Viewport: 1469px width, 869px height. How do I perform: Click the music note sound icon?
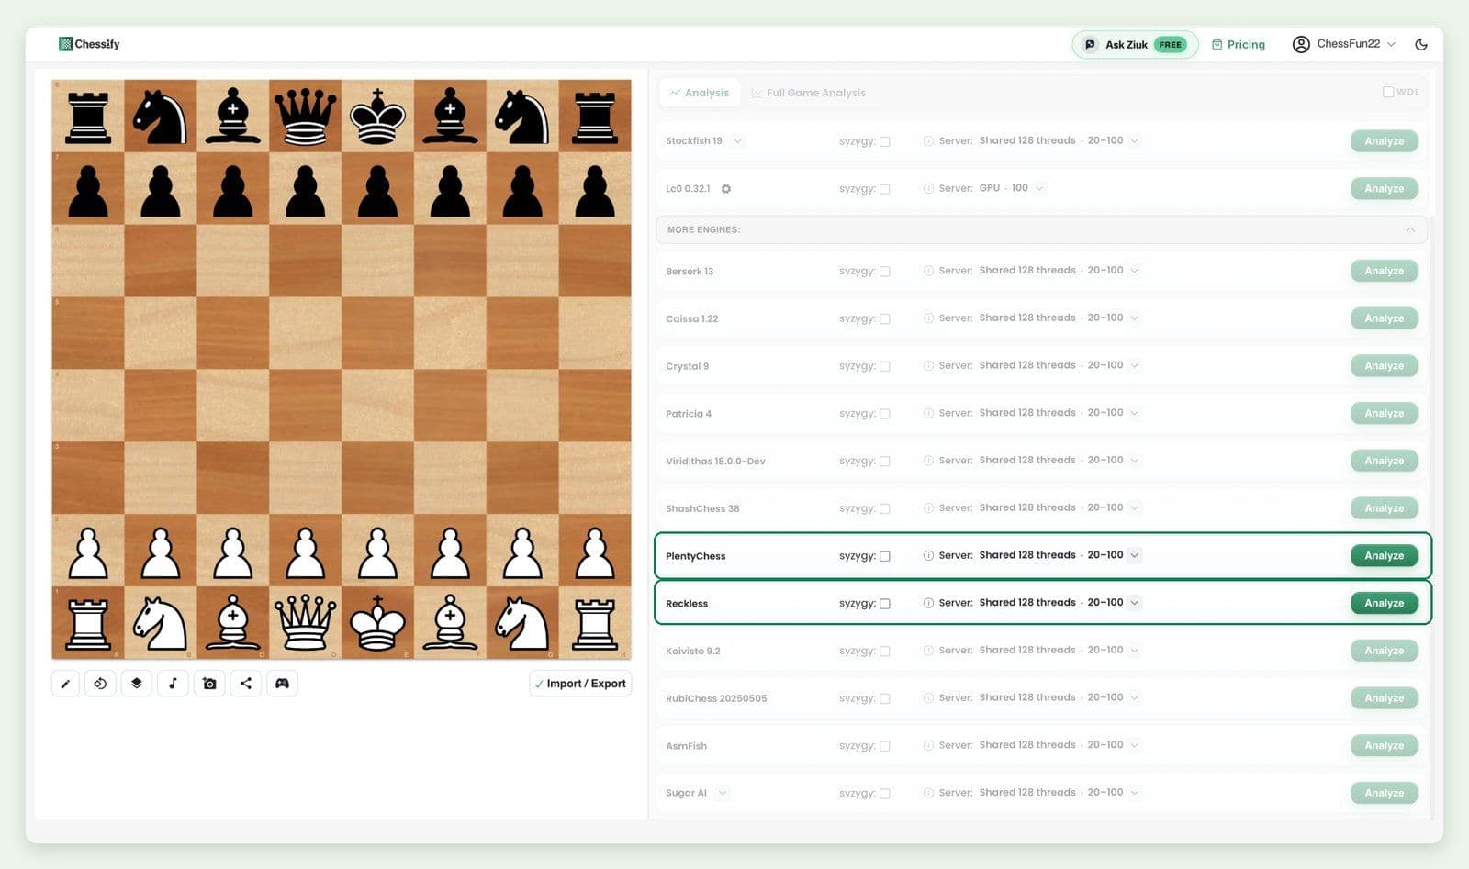pyautogui.click(x=173, y=684)
